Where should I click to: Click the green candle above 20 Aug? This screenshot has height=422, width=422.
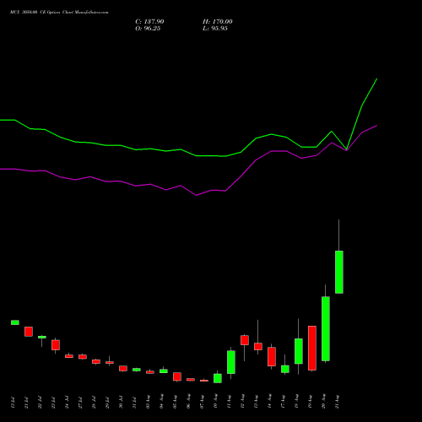point(326,328)
